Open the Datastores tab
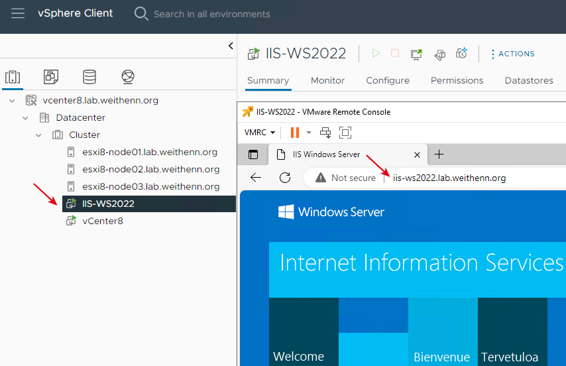This screenshot has width=566, height=366. (529, 80)
